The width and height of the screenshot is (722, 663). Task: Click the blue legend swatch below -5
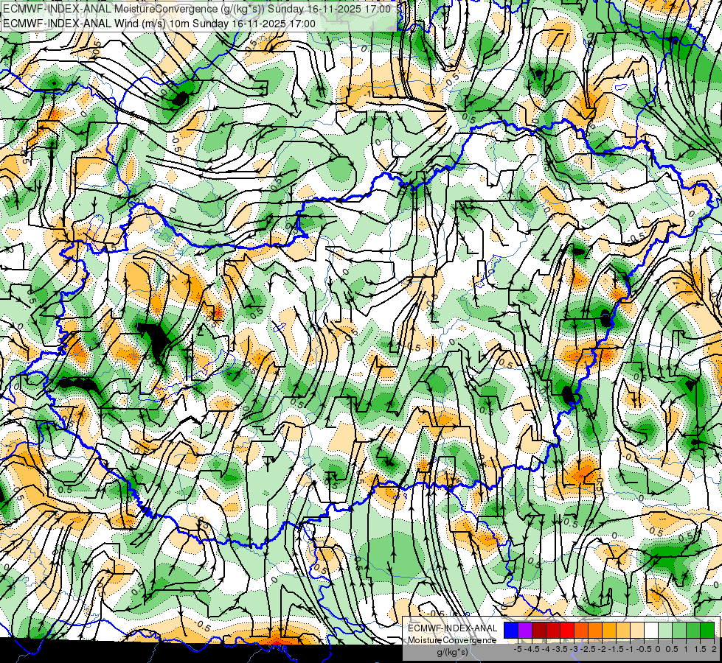(x=511, y=631)
